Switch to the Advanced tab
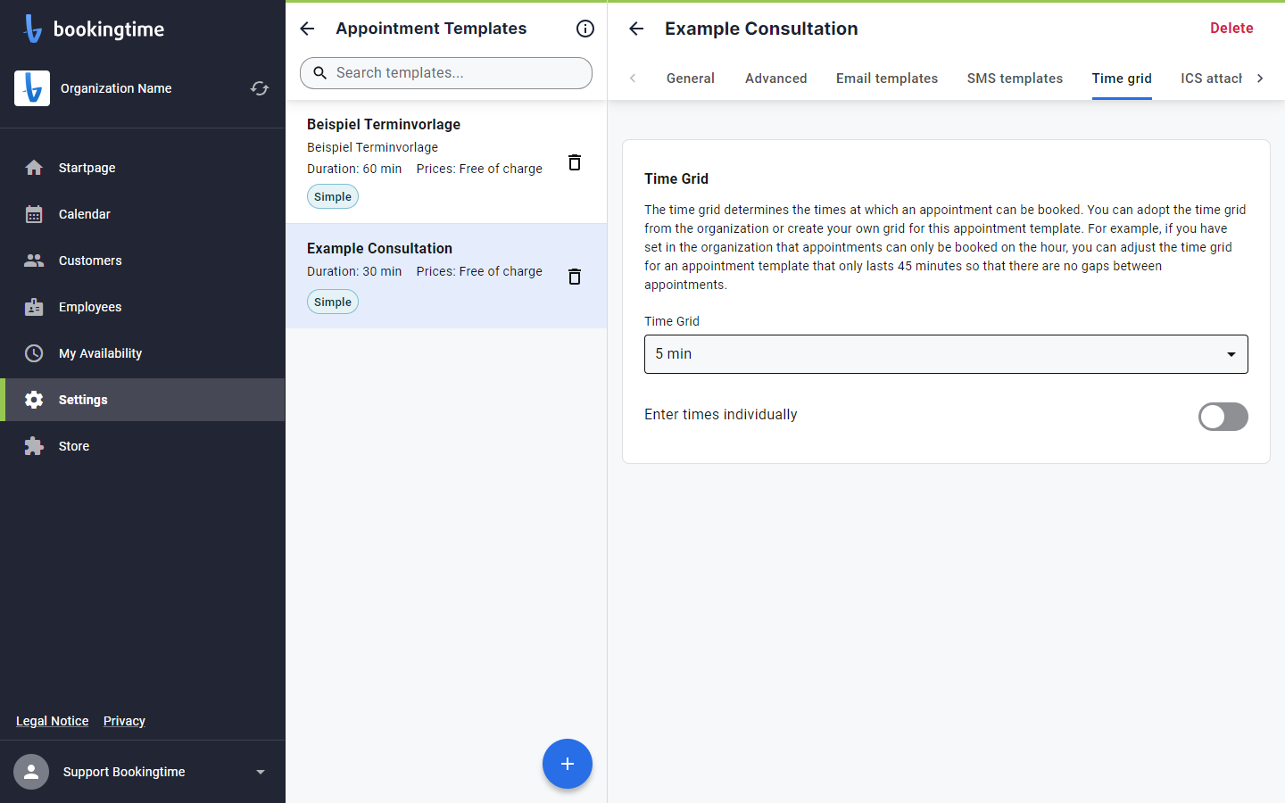This screenshot has height=803, width=1285. [x=776, y=79]
